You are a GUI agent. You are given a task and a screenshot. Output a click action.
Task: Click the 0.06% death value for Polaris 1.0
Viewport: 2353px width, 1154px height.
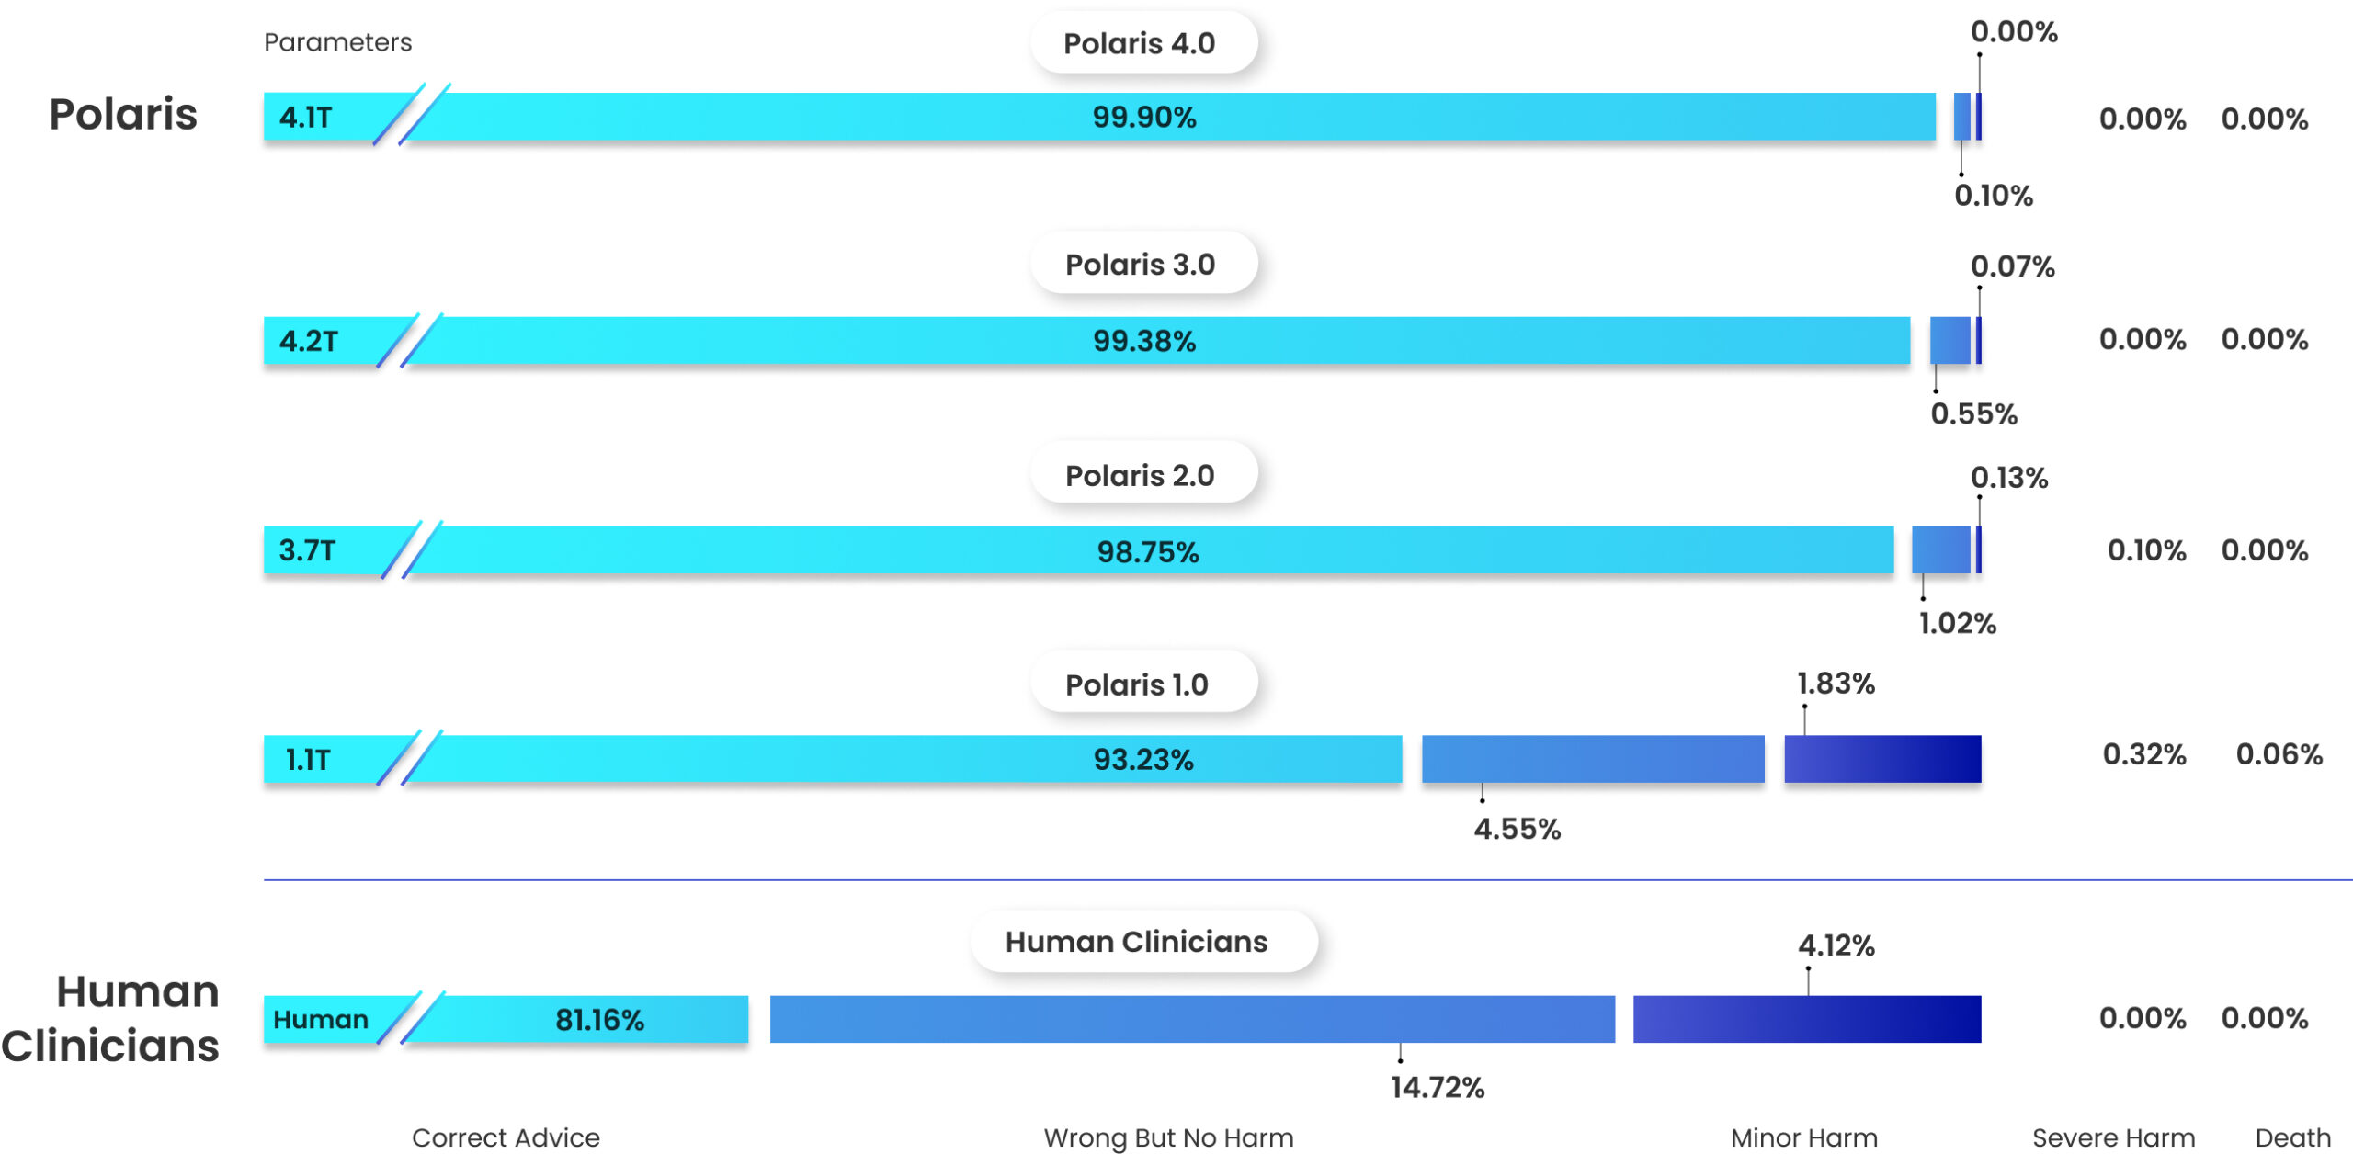point(2279,754)
